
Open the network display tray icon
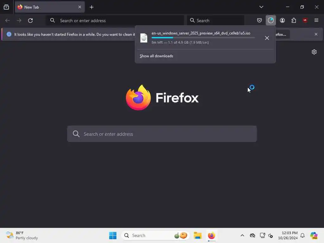tap(262, 235)
